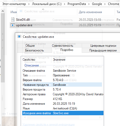Click the icon in the updater.exe properties title bar
120x126 pixels.
coord(19,36)
